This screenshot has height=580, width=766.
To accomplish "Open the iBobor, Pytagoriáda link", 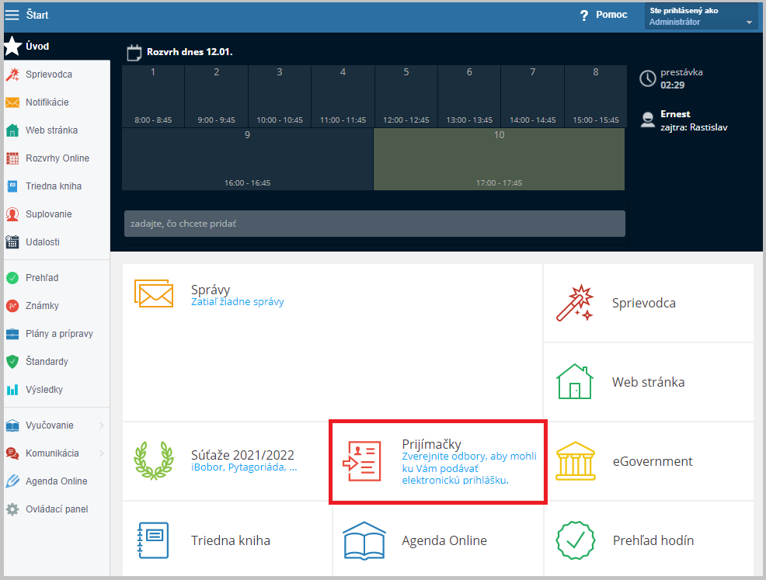I will pos(244,467).
